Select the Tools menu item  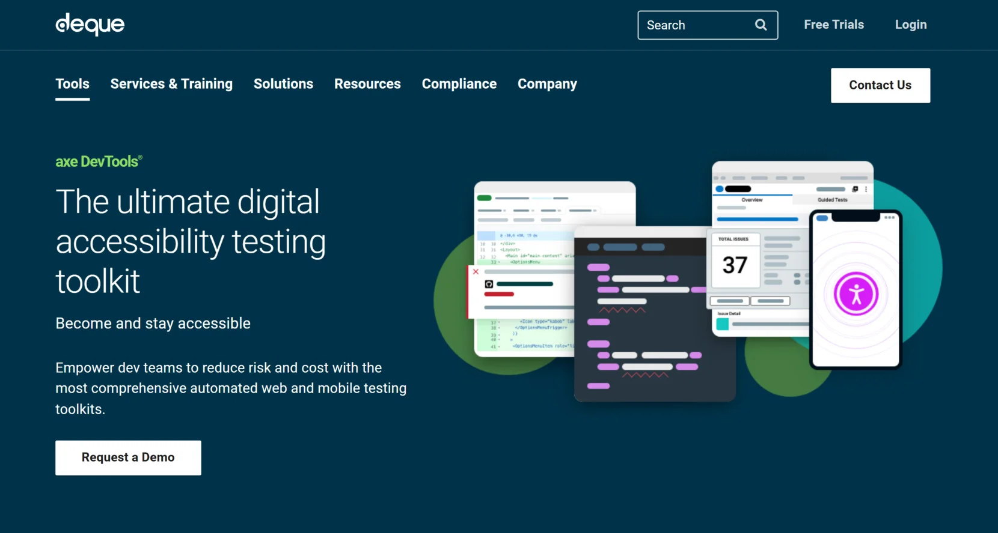tap(73, 84)
